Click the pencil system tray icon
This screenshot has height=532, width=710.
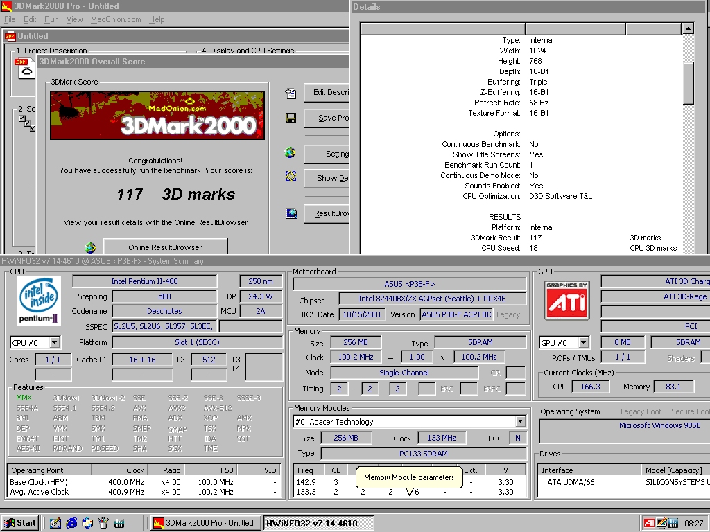(661, 523)
